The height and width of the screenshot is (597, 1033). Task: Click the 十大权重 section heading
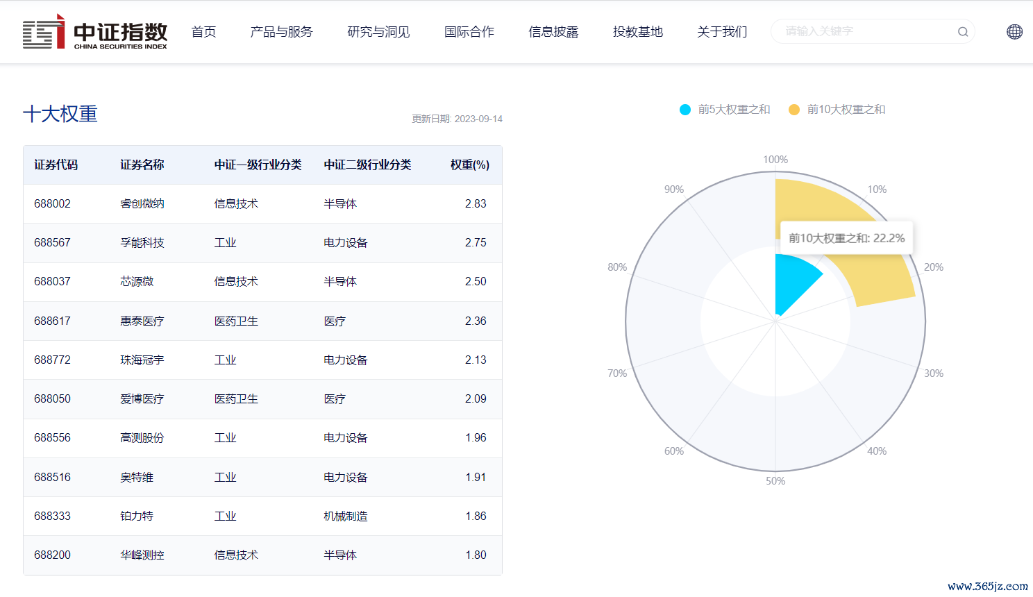click(60, 114)
